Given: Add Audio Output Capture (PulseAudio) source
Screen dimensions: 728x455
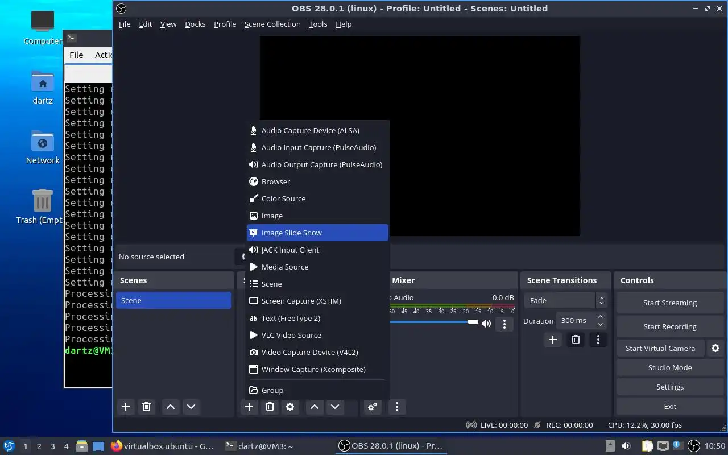Looking at the screenshot, I should tap(317, 164).
